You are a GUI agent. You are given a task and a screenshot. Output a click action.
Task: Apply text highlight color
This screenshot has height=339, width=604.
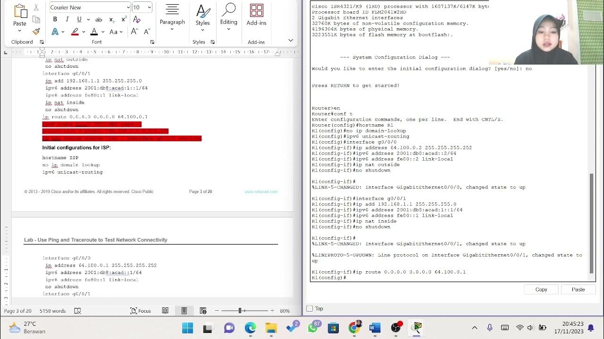point(75,32)
